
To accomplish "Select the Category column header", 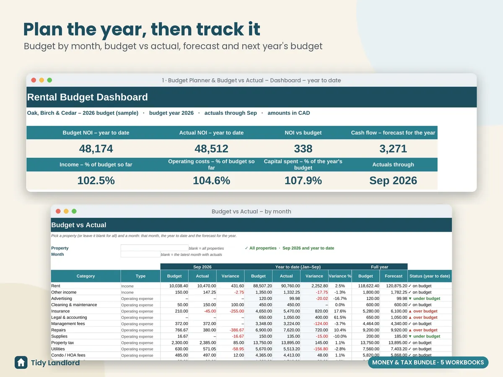I will coord(86,276).
